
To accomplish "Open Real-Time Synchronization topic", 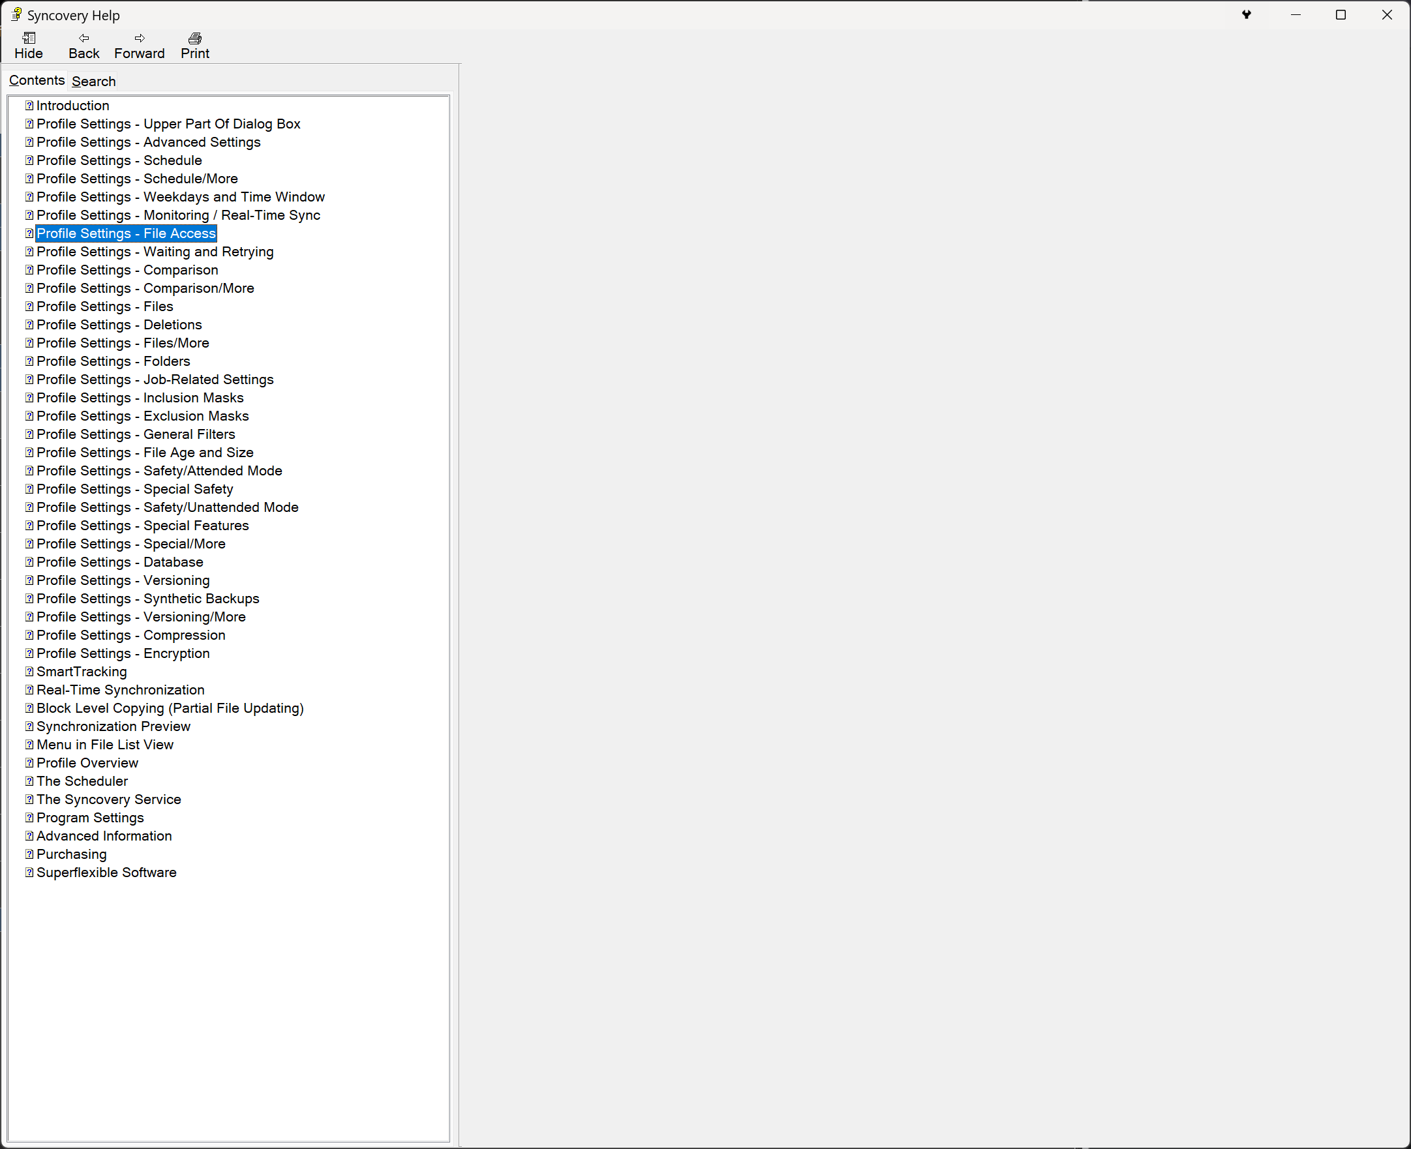I will [121, 691].
